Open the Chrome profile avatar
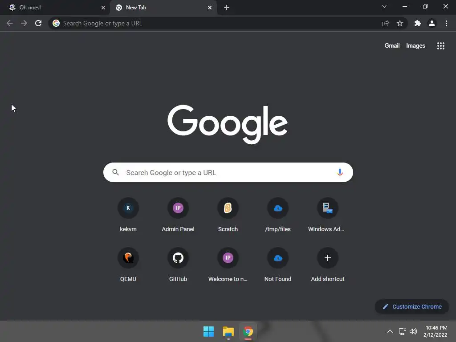This screenshot has width=456, height=342. pos(432,23)
